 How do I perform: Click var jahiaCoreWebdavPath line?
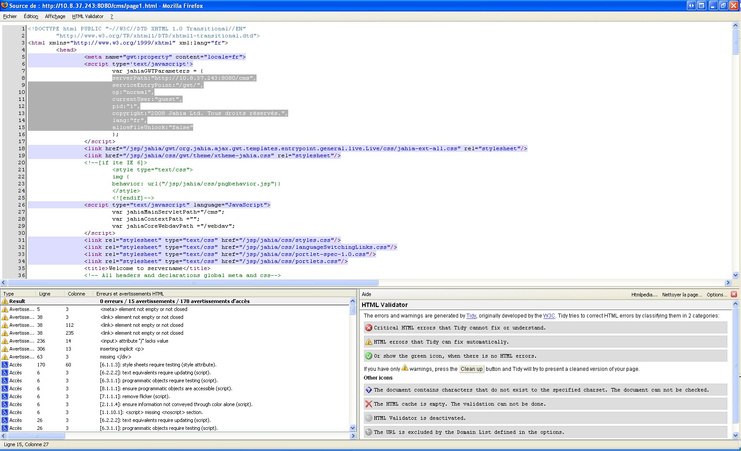click(173, 226)
